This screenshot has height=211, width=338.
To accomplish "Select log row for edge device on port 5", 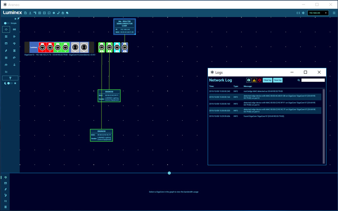I will tap(266, 111).
